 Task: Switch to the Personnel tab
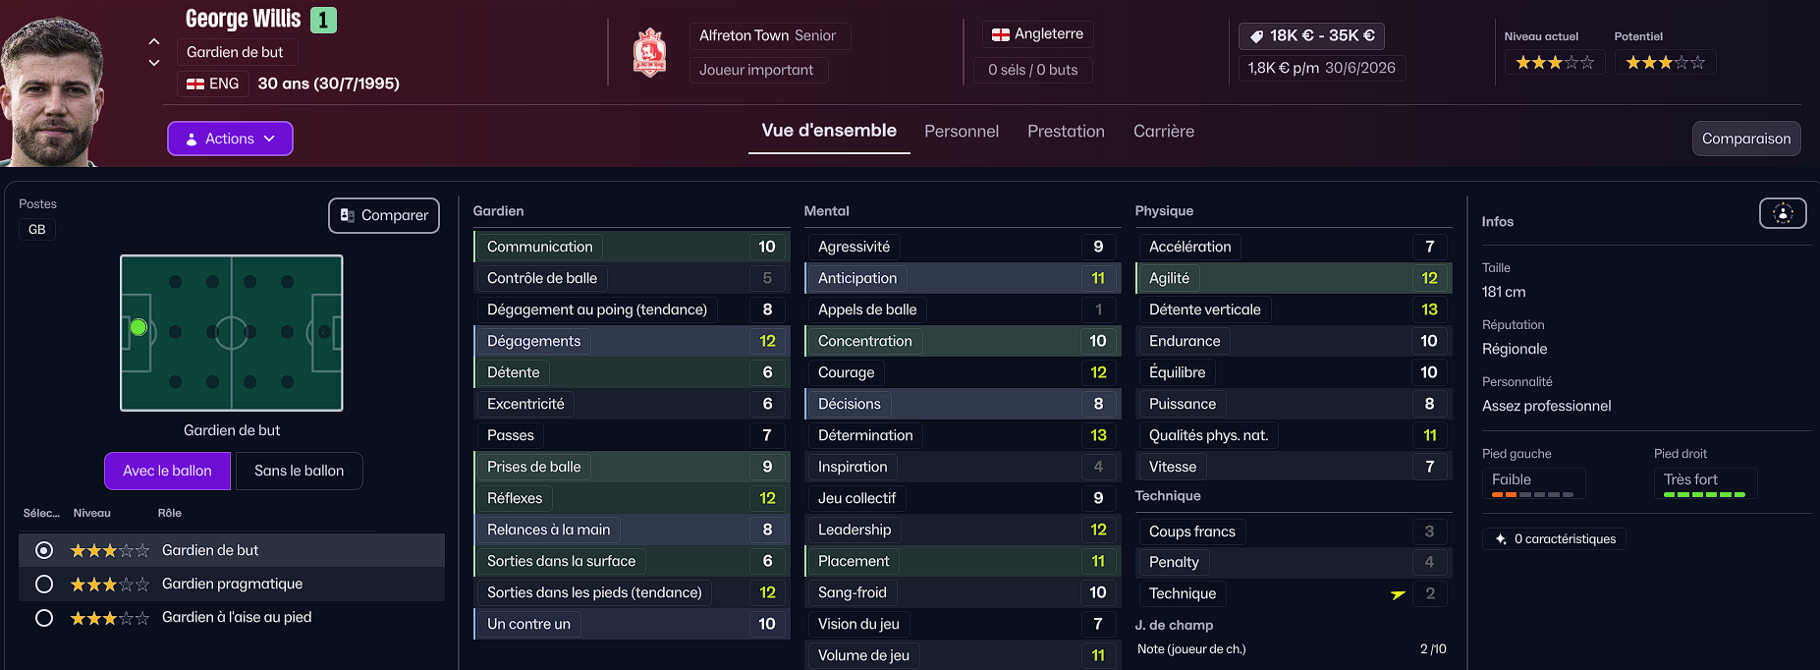point(961,132)
